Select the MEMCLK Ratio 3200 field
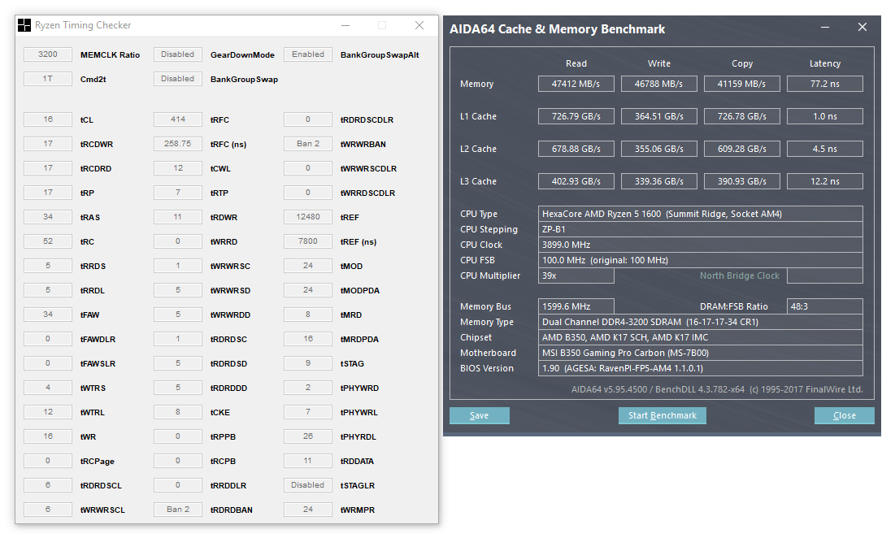The height and width of the screenshot is (538, 895). tap(48, 54)
